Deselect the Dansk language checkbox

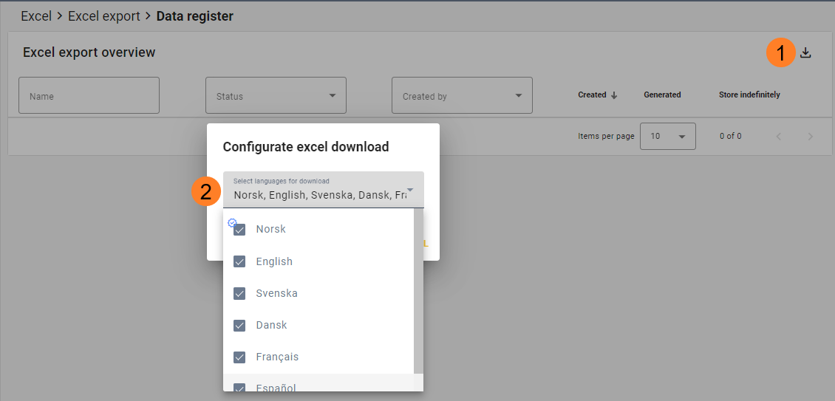(239, 325)
